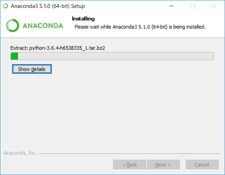Click the 'Please wait while Anaconda3' message
The width and height of the screenshot is (225, 175).
[140, 27]
